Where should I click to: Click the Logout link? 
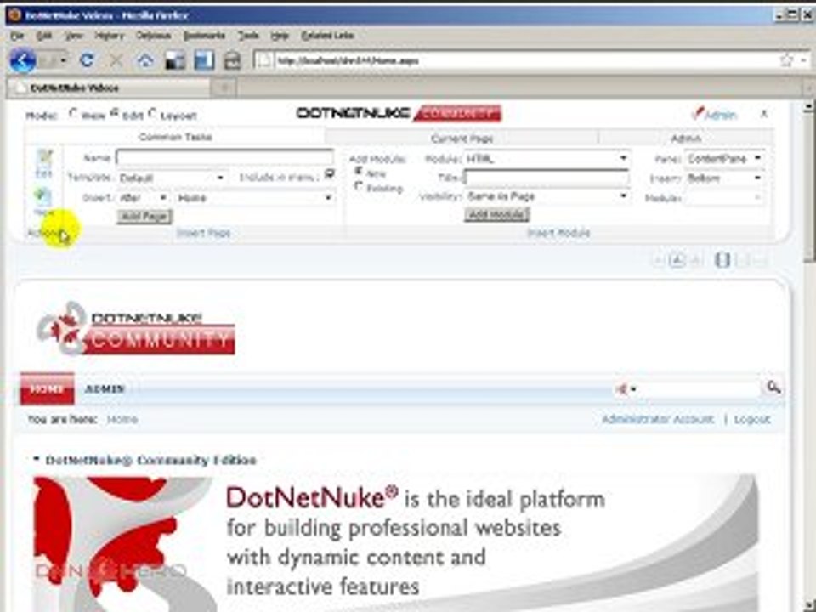click(x=752, y=419)
